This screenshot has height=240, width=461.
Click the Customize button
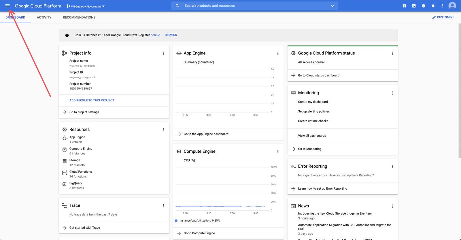click(x=443, y=17)
